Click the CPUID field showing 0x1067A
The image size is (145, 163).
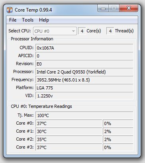tap(84, 48)
